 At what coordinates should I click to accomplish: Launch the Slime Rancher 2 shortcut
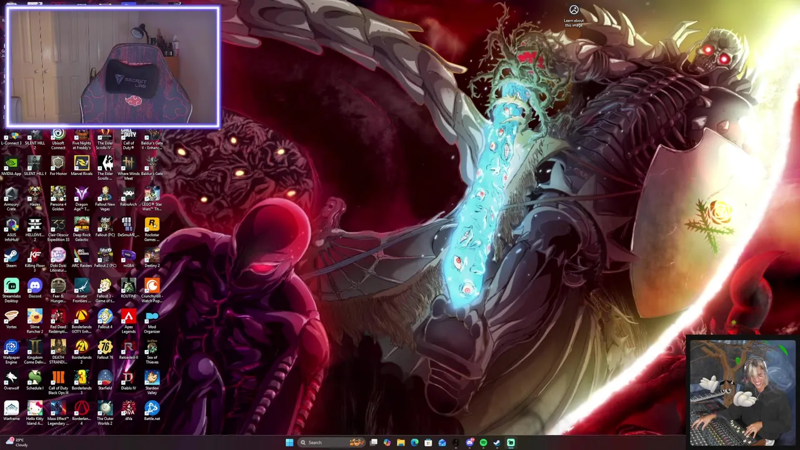pos(34,322)
